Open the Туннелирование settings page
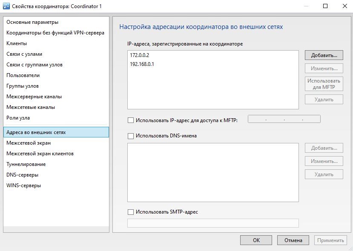 pos(26,164)
